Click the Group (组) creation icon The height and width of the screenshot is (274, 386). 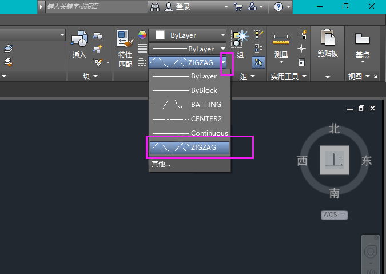[239, 39]
